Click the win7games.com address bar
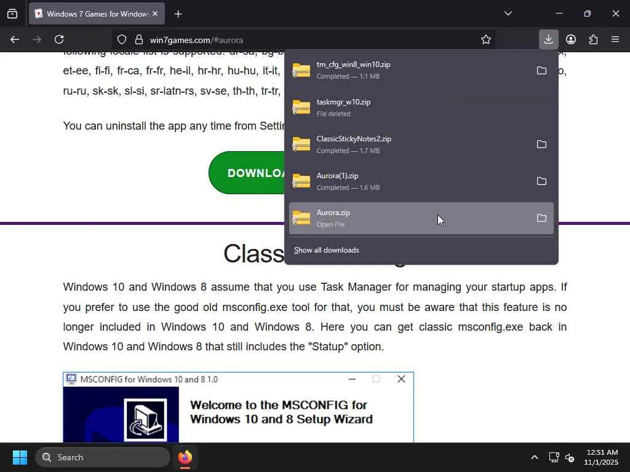630x472 pixels. [305, 40]
